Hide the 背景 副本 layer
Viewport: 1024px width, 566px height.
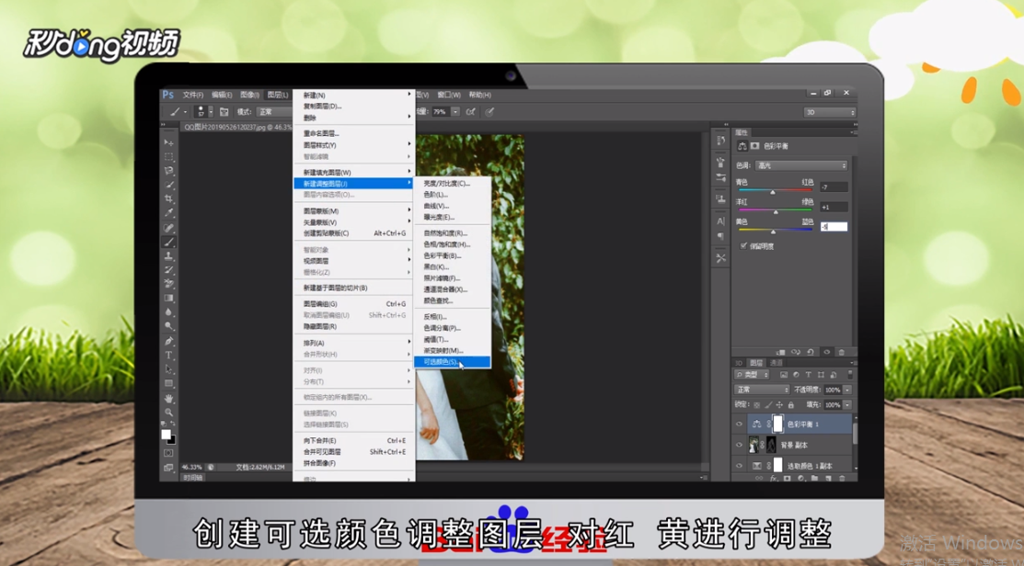point(740,445)
